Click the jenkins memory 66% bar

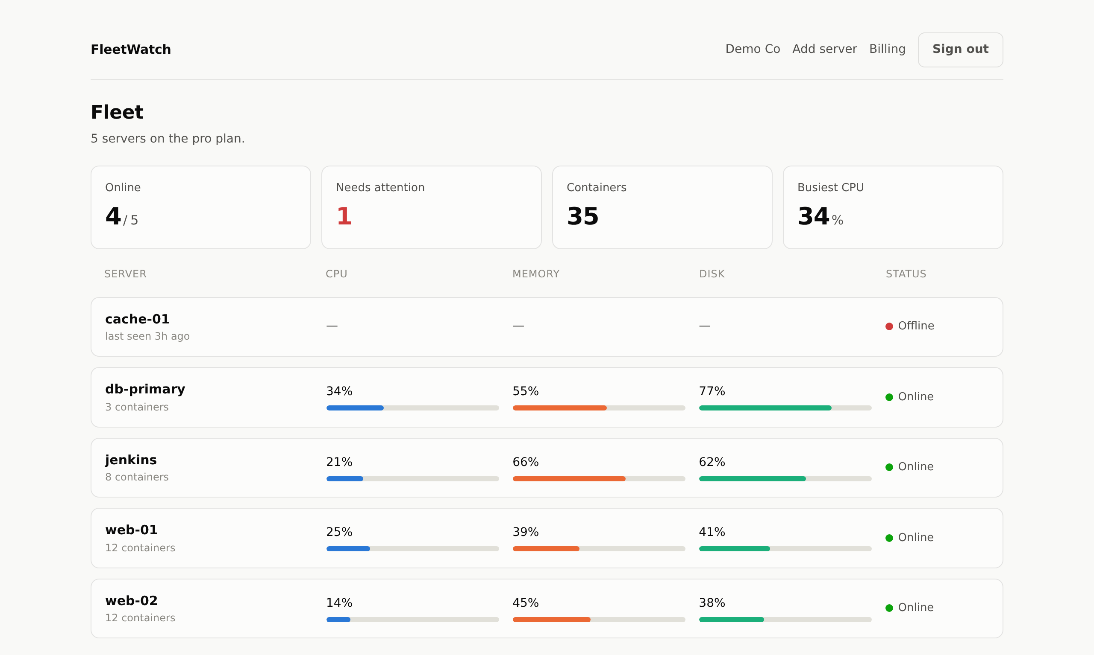point(599,479)
